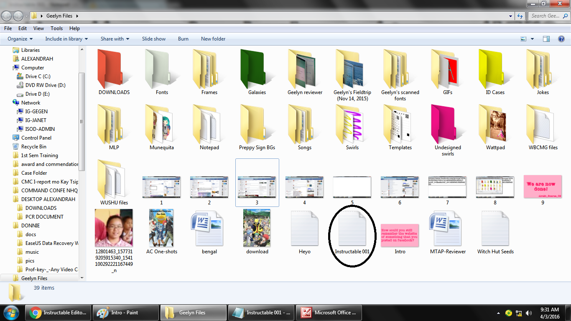Open the File menu
Screen dimensions: 571x321
pos(8,28)
